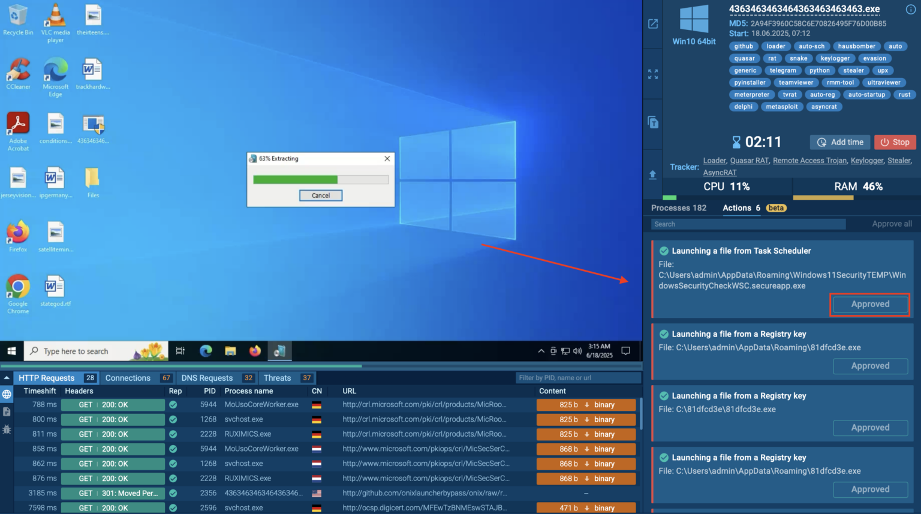Select the network globe icon
Screen dimensions: 921x514
(7, 394)
